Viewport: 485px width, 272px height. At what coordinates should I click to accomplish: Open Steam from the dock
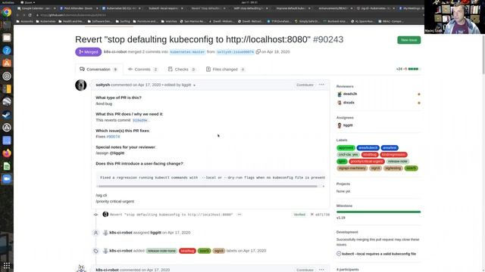click(x=7, y=115)
